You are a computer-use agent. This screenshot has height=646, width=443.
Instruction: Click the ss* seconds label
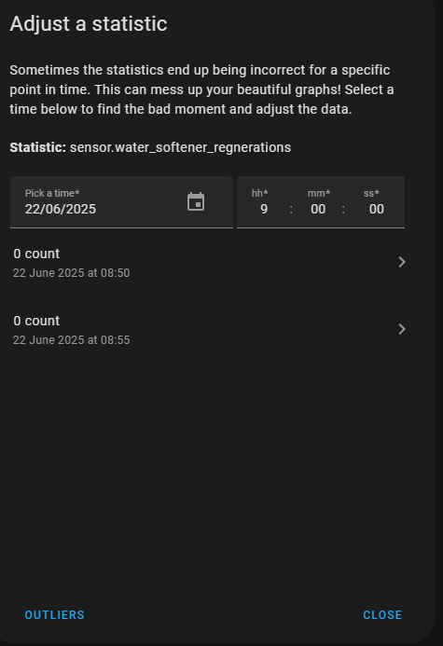click(x=371, y=193)
